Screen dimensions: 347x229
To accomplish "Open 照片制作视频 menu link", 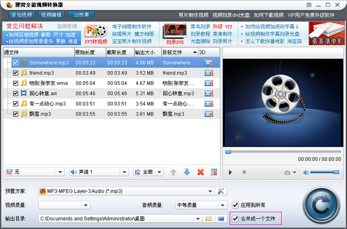I will [193, 15].
